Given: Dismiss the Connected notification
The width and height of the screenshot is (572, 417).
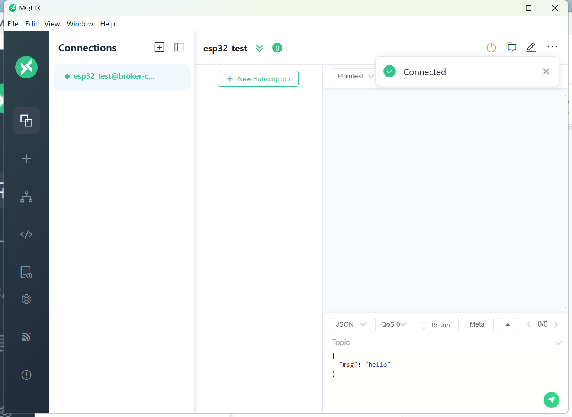Looking at the screenshot, I should point(546,71).
